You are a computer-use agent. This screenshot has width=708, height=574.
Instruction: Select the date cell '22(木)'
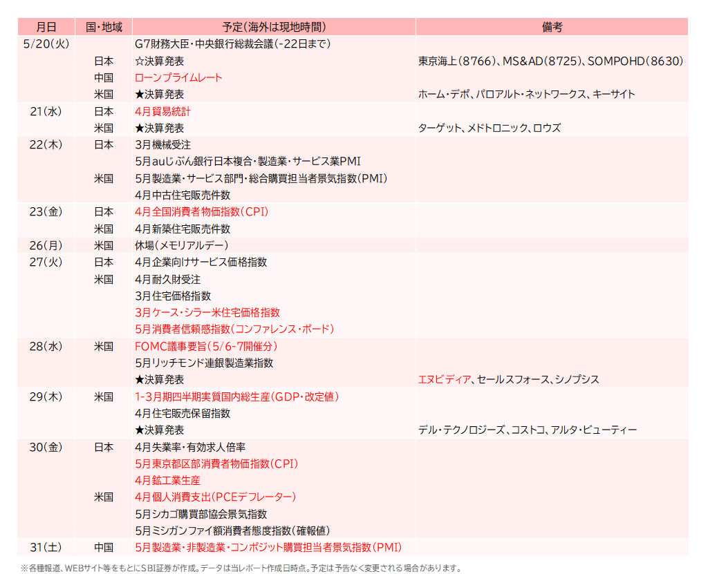coord(46,145)
